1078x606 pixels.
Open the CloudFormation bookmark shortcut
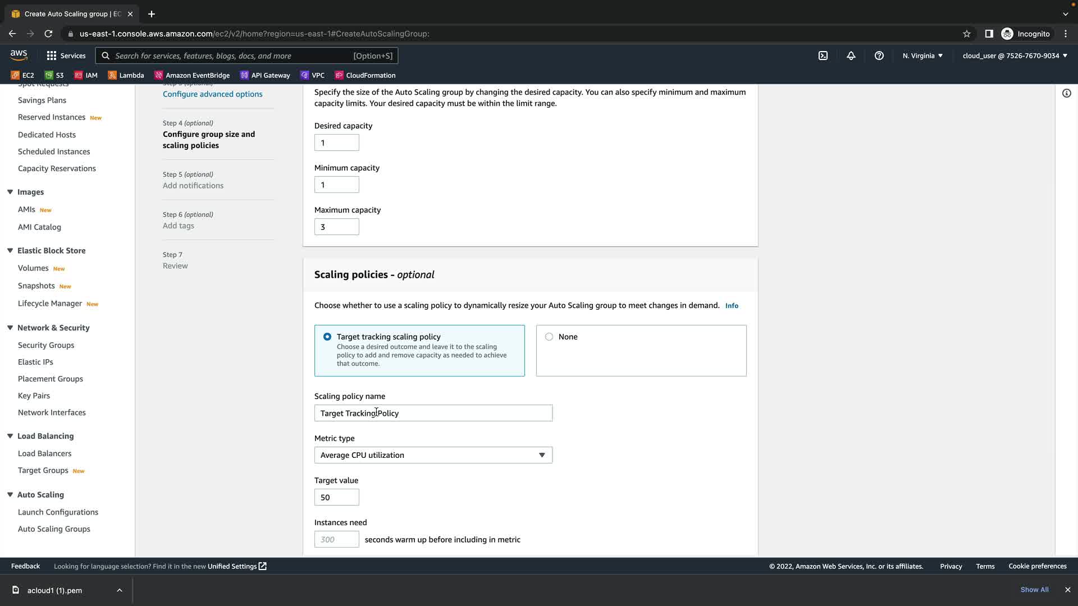(365, 75)
